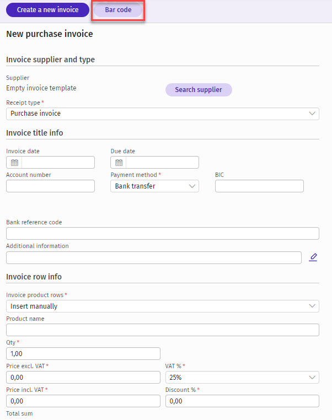Click the BIC input field
This screenshot has height=420, width=332.
point(259,186)
